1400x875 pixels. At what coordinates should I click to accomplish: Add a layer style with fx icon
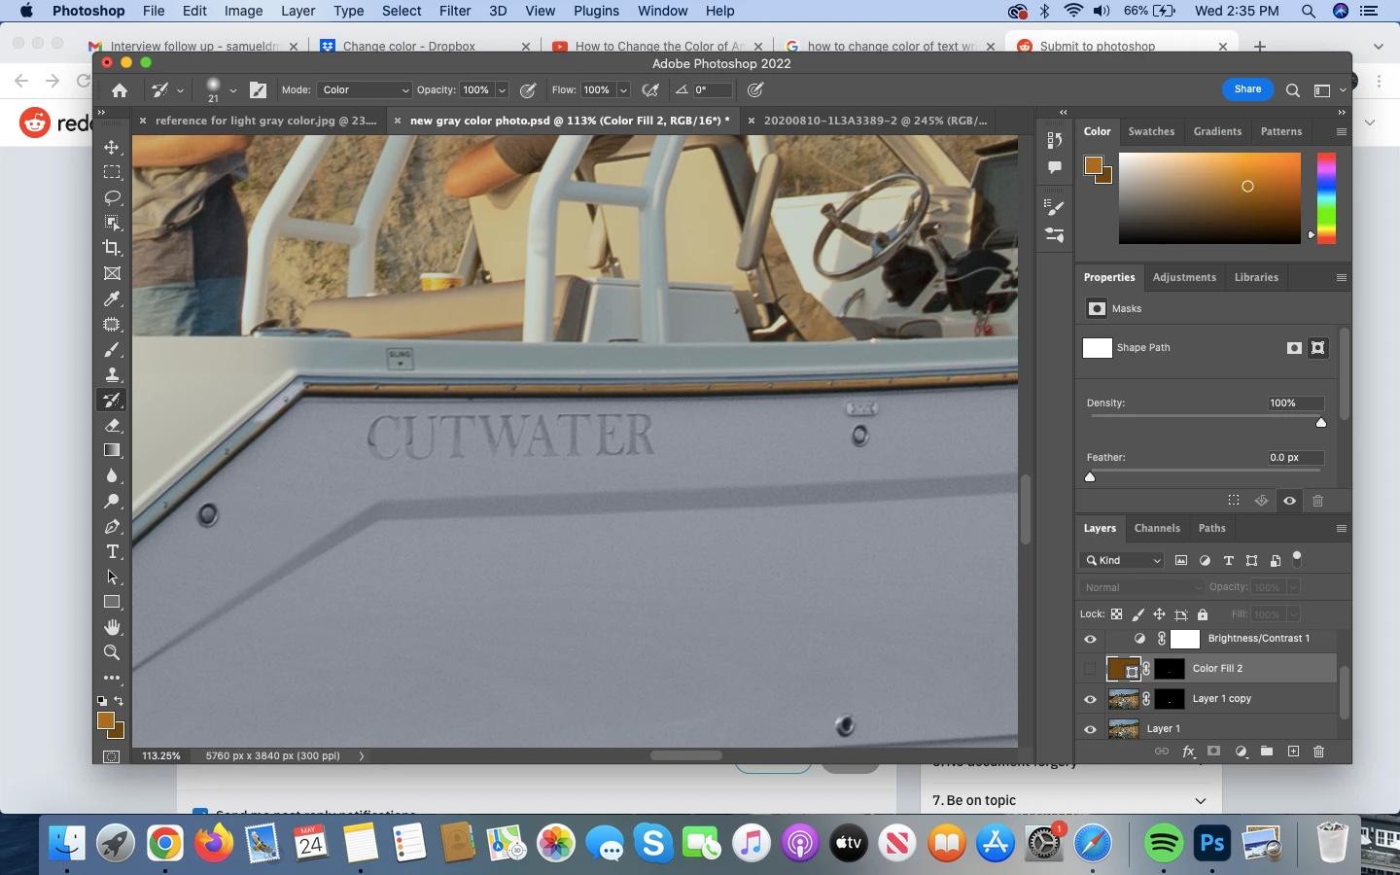click(x=1188, y=752)
